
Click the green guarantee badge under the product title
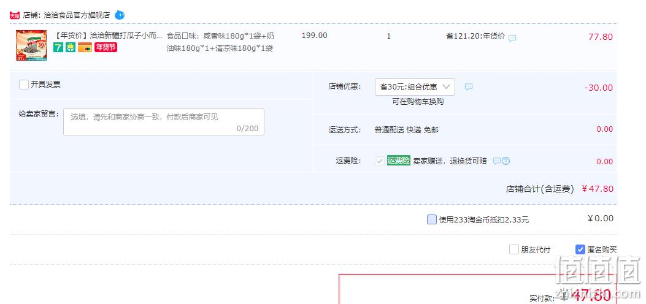tap(70, 47)
